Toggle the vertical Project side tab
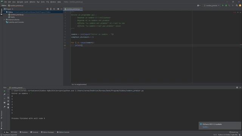The width and height of the screenshot is (242, 136). pyautogui.click(x=2, y=12)
